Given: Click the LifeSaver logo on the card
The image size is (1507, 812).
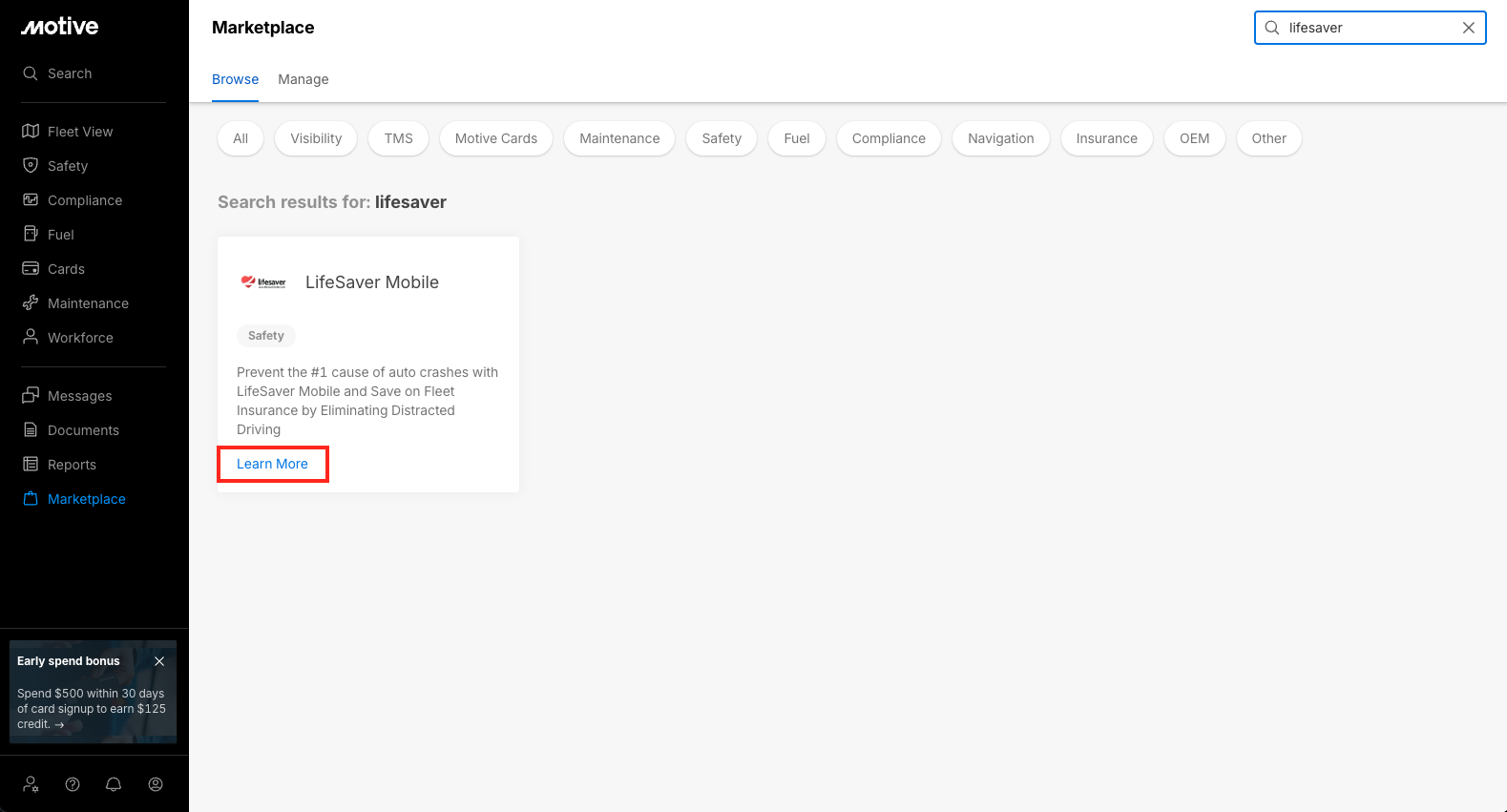Looking at the screenshot, I should tap(263, 282).
